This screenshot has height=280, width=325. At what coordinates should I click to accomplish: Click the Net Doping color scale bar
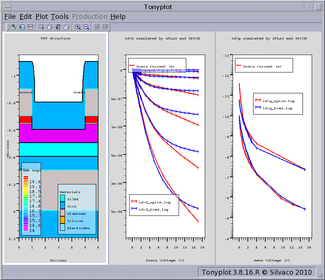26,203
